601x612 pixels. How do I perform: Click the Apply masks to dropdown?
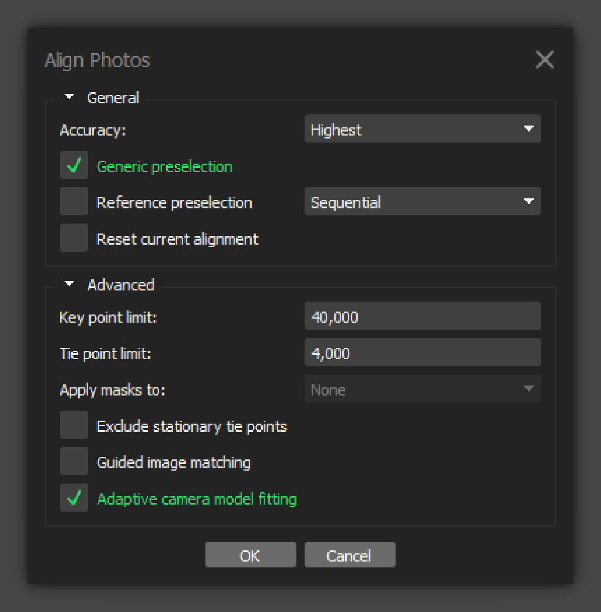click(x=423, y=390)
